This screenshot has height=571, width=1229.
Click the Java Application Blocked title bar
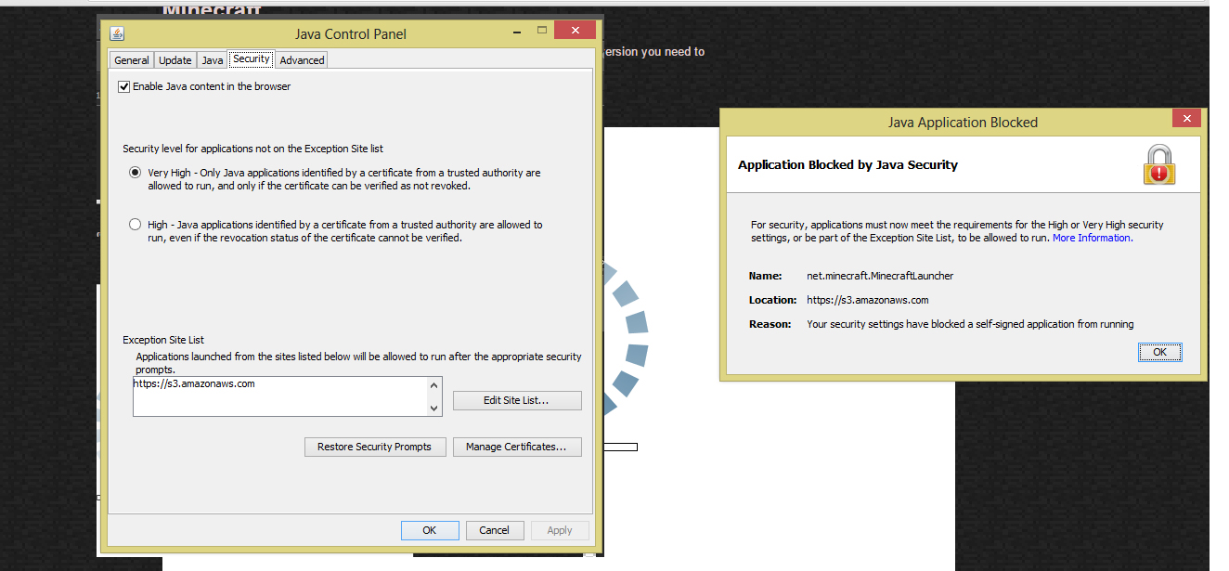(963, 122)
